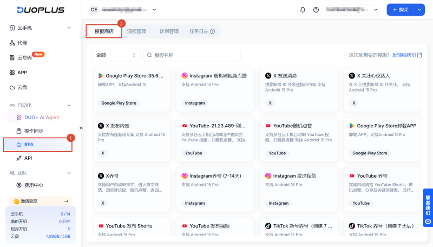Open the YouTube 养号 template
This screenshot has height=247, width=433.
pyautogui.click(x=383, y=189)
